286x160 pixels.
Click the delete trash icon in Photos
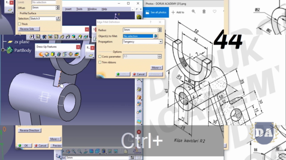204,12
